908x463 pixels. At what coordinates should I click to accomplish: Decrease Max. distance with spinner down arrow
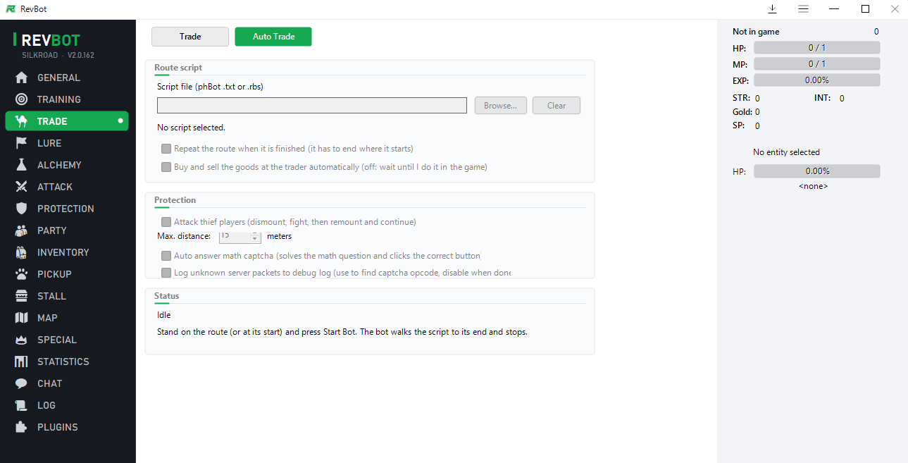click(255, 240)
